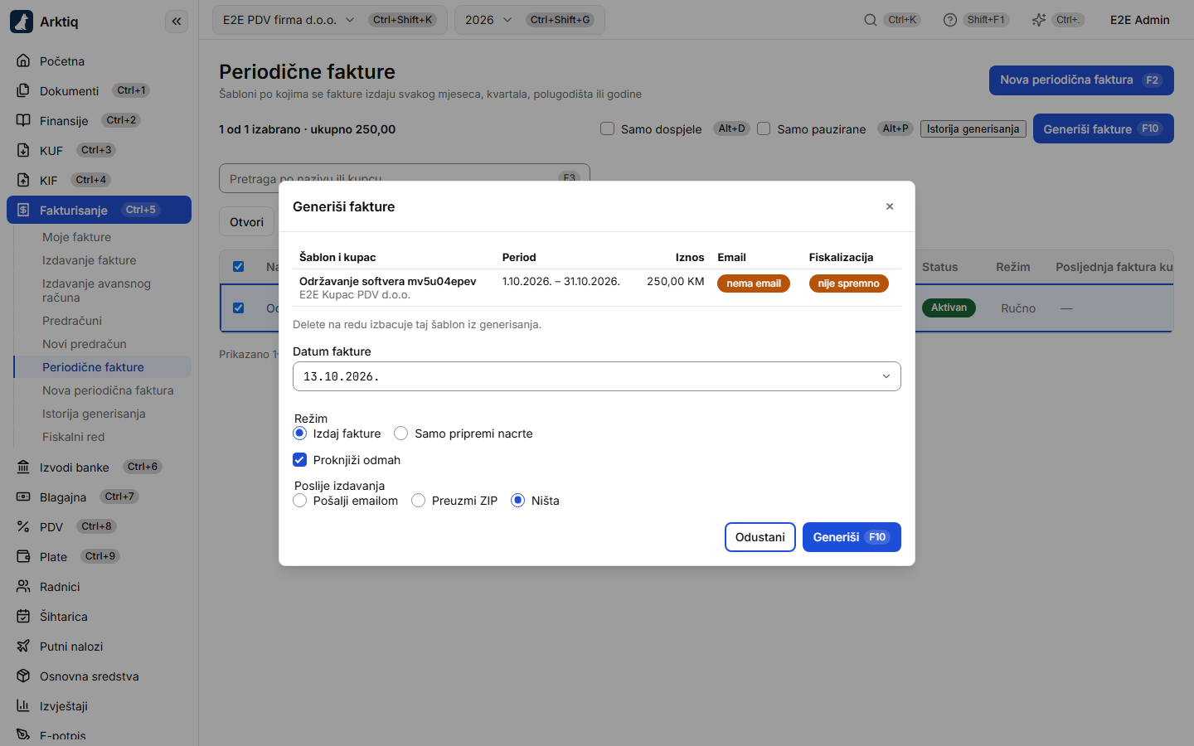Viewport: 1194px width, 746px height.
Task: Click the Finansije book icon
Action: (23, 121)
